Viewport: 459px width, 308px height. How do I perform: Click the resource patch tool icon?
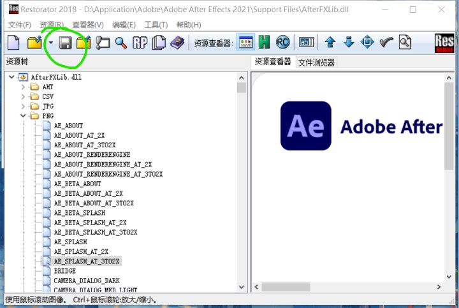coord(103,43)
